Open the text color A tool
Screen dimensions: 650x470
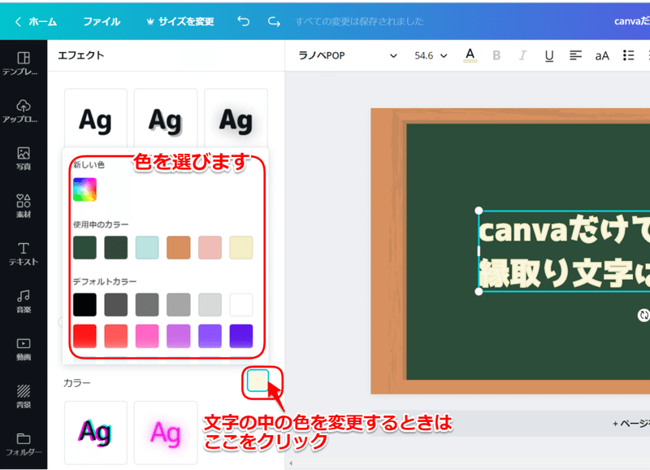point(470,55)
